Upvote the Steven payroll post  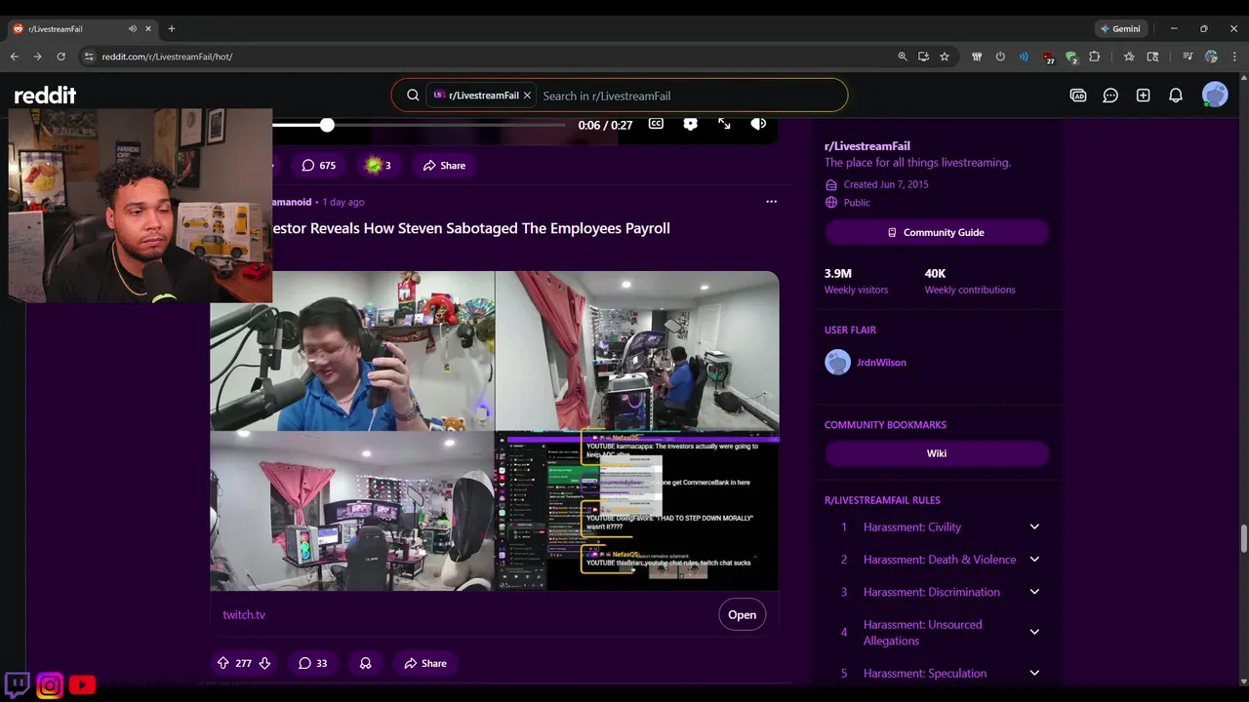222,663
